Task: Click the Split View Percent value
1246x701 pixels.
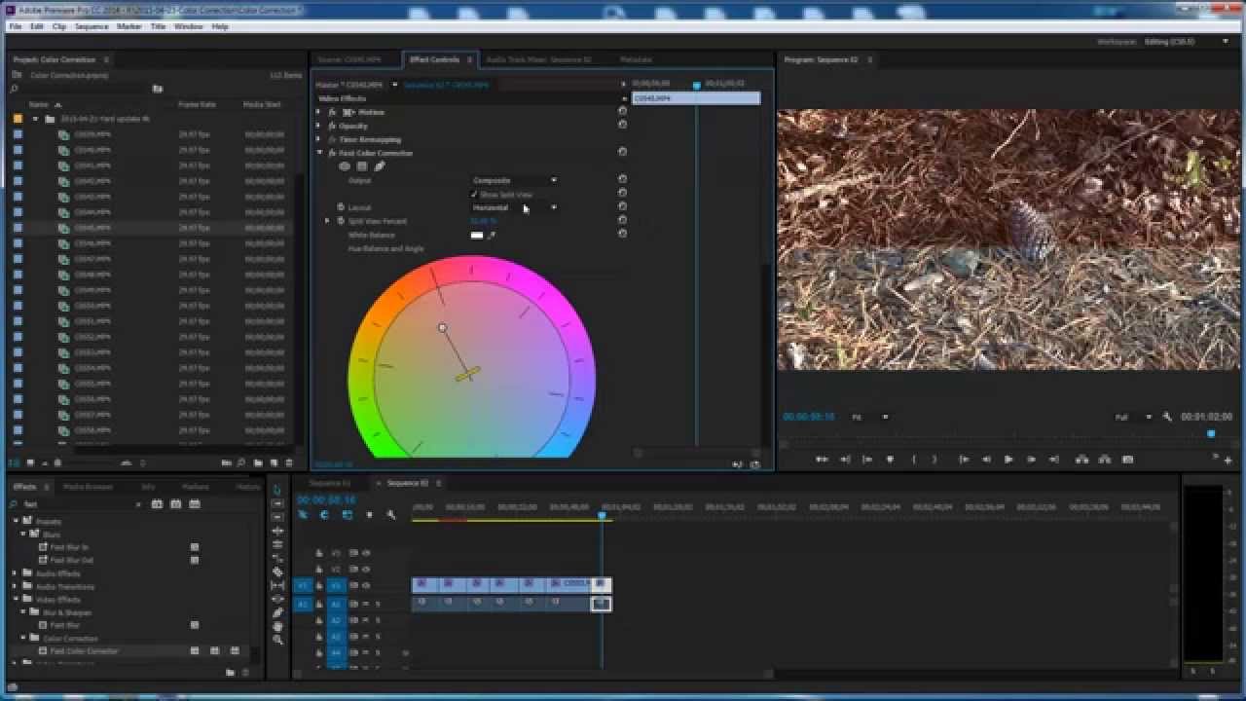Action: click(x=483, y=221)
